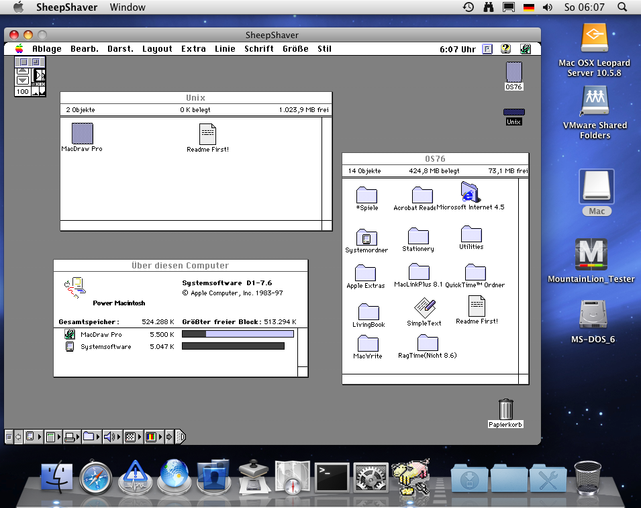641x508 pixels.
Task: Open the Bearb. menu
Action: point(85,49)
